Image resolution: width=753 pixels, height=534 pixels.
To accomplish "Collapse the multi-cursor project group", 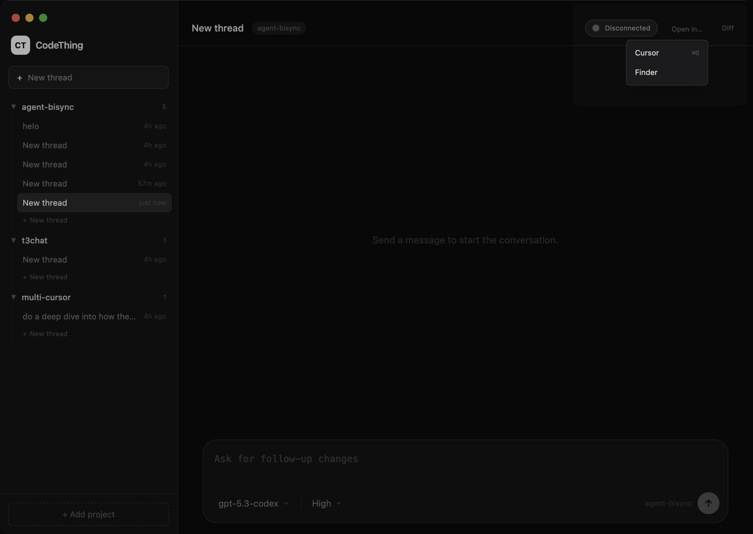I will pyautogui.click(x=14, y=297).
